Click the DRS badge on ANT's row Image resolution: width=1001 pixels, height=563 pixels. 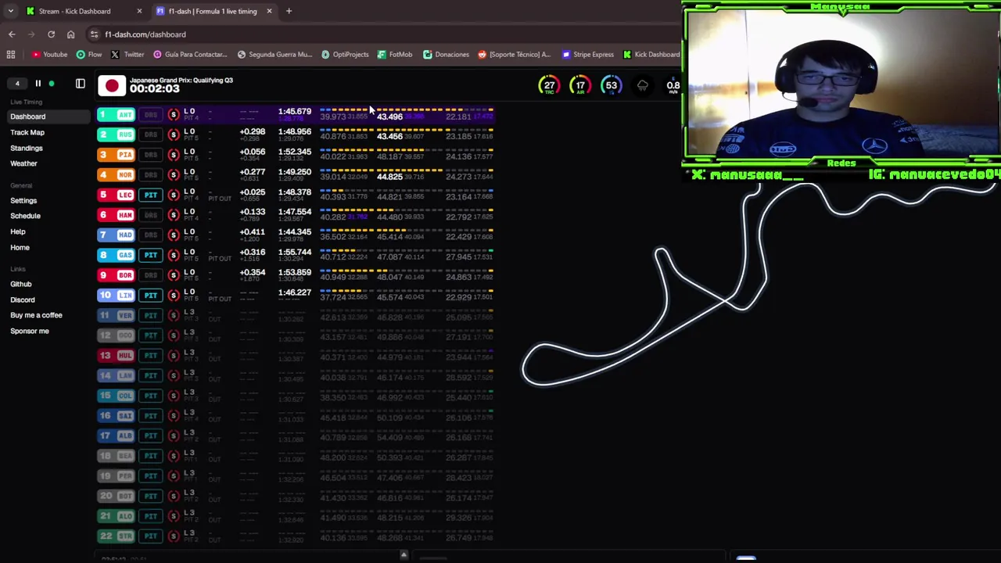(x=151, y=115)
